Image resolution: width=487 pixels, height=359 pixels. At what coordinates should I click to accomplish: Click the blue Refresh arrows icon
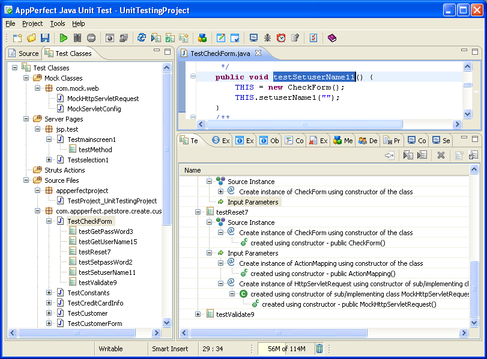pyautogui.click(x=142, y=38)
